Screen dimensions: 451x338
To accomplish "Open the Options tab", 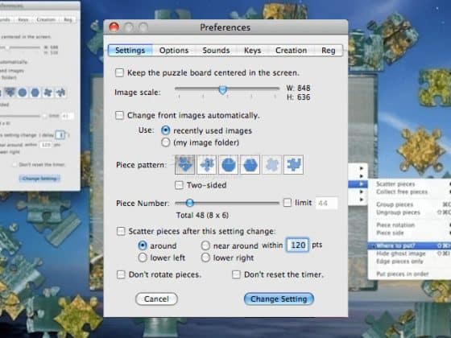I will [174, 50].
